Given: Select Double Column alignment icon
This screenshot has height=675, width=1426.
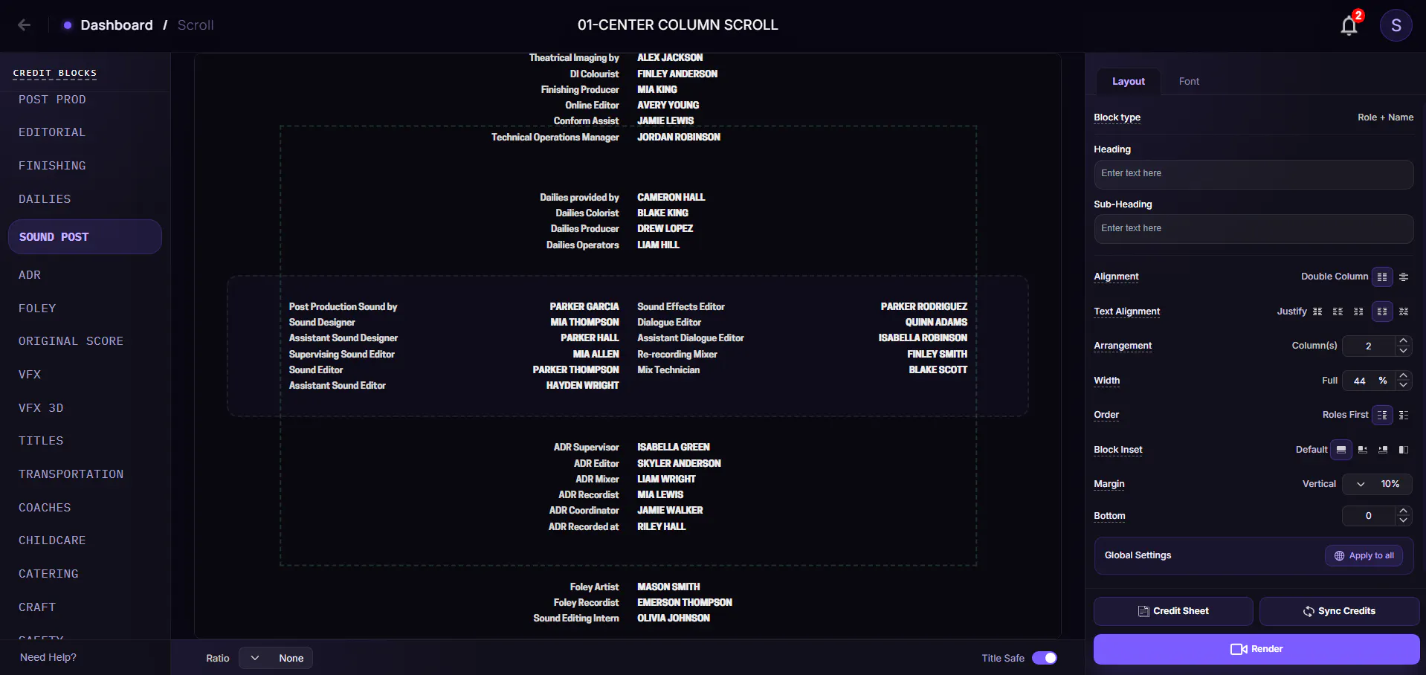Looking at the screenshot, I should point(1381,277).
